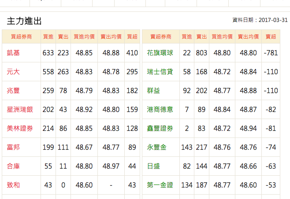Open broker link 兆豐

(13, 90)
